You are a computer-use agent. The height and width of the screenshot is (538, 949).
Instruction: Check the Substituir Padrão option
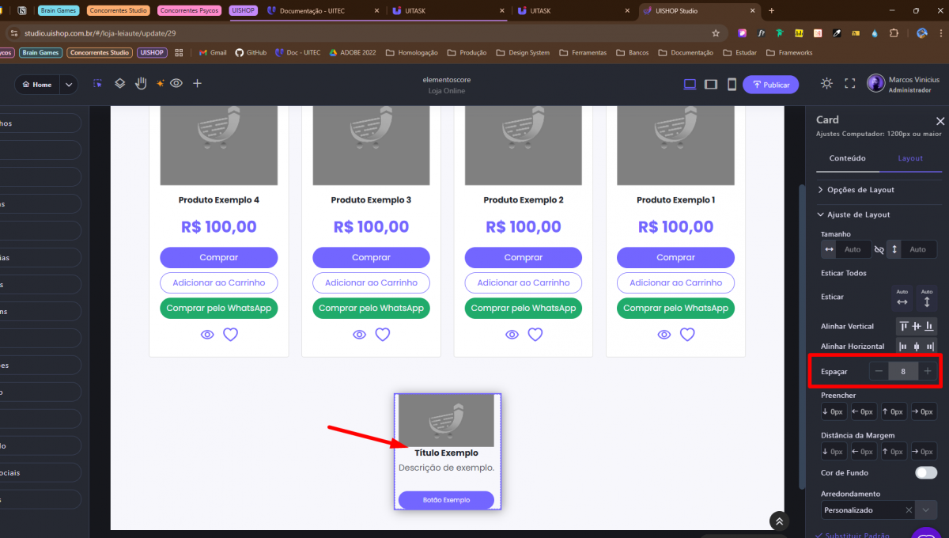[819, 536]
